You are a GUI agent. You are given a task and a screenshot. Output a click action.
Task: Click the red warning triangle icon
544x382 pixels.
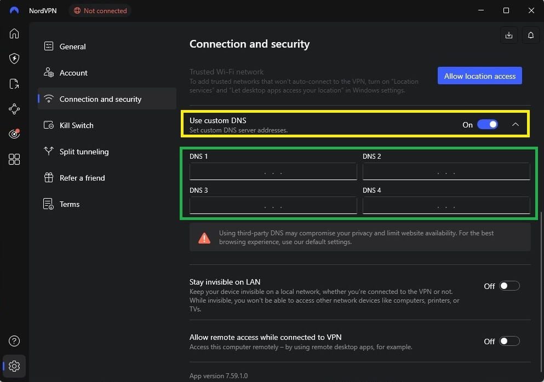204,238
